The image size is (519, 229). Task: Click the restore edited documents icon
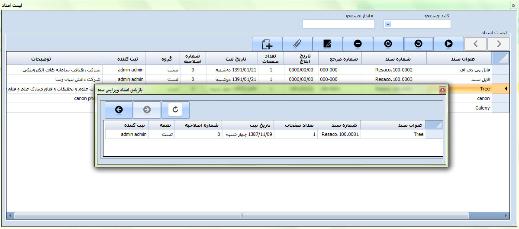coord(418,44)
